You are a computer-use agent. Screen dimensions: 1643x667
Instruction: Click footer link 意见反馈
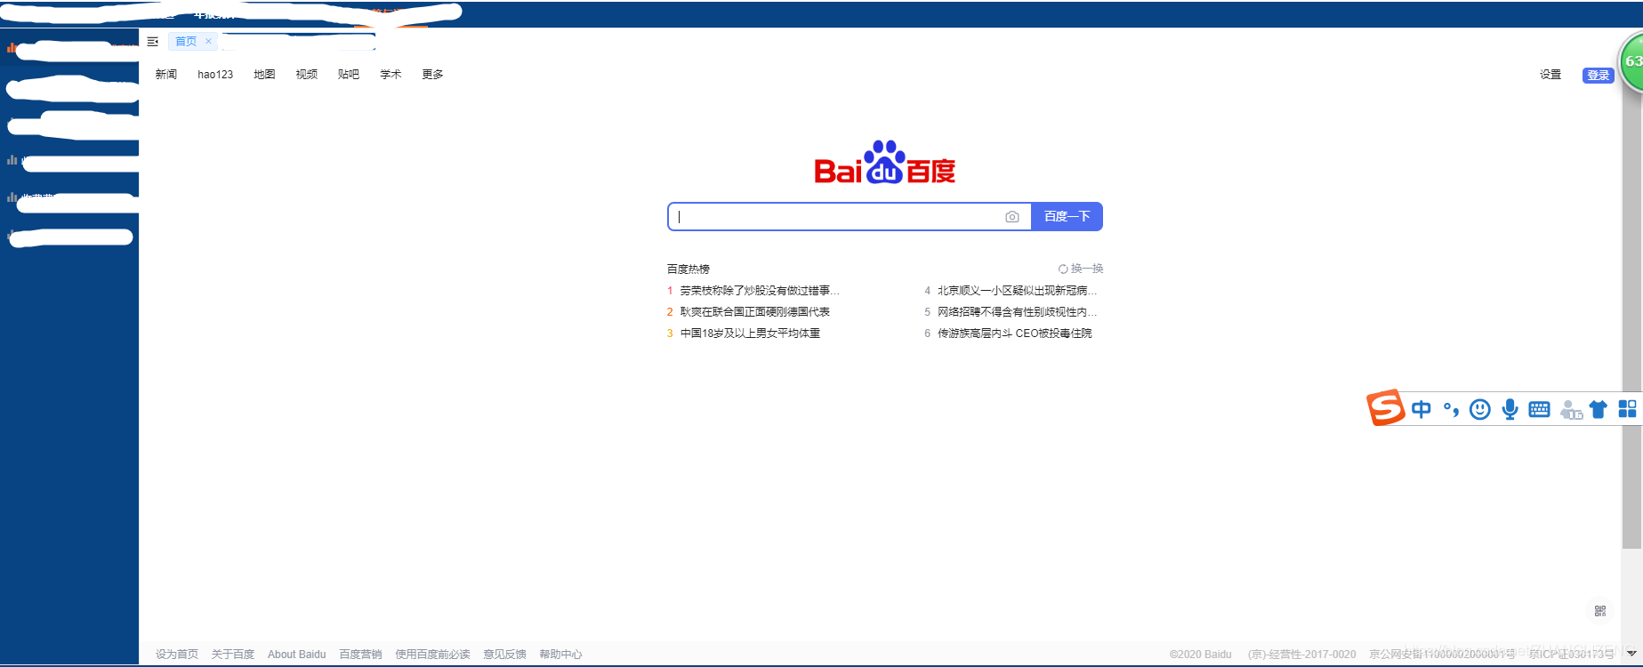(504, 655)
